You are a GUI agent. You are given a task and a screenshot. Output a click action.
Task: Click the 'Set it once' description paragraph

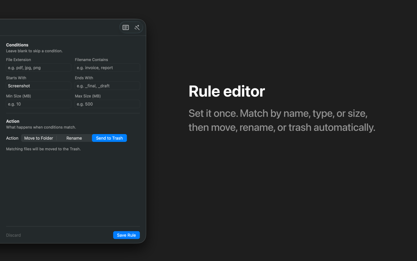(282, 120)
